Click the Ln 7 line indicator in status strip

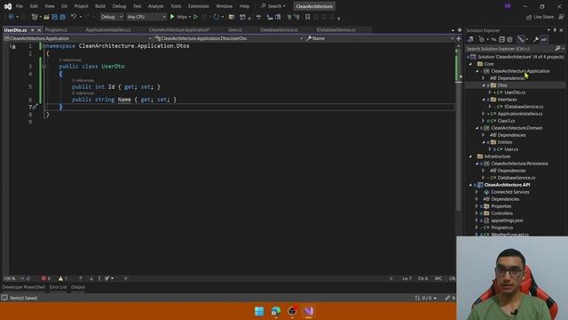[406, 278]
